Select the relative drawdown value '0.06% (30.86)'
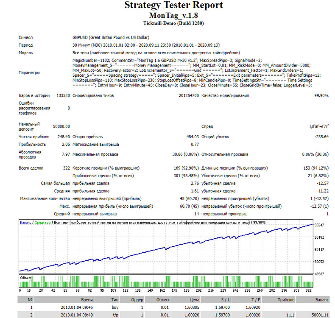 coord(315,154)
